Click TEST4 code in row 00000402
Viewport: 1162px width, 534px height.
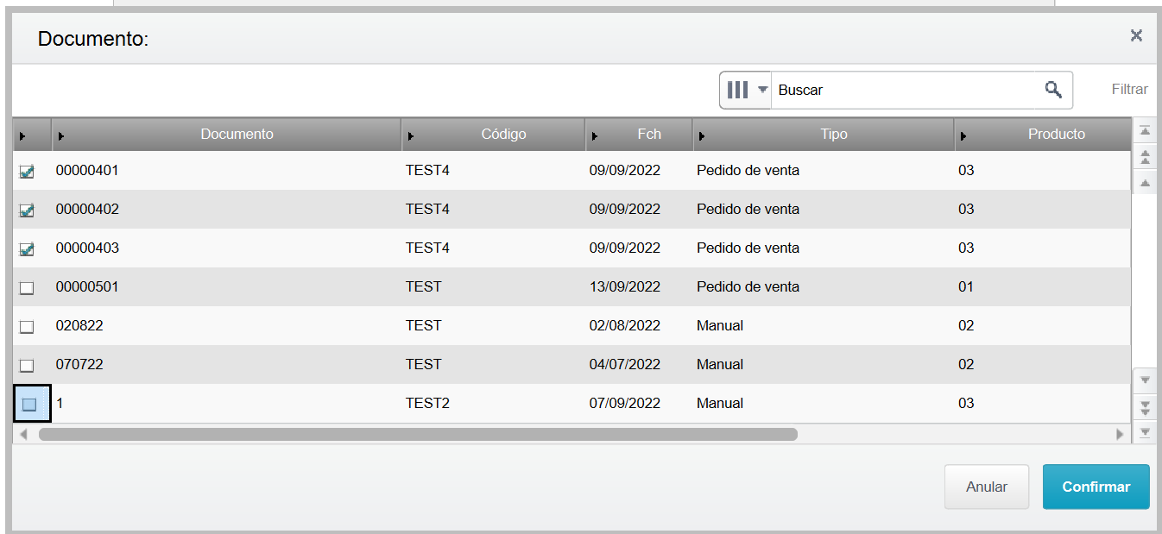click(x=427, y=210)
